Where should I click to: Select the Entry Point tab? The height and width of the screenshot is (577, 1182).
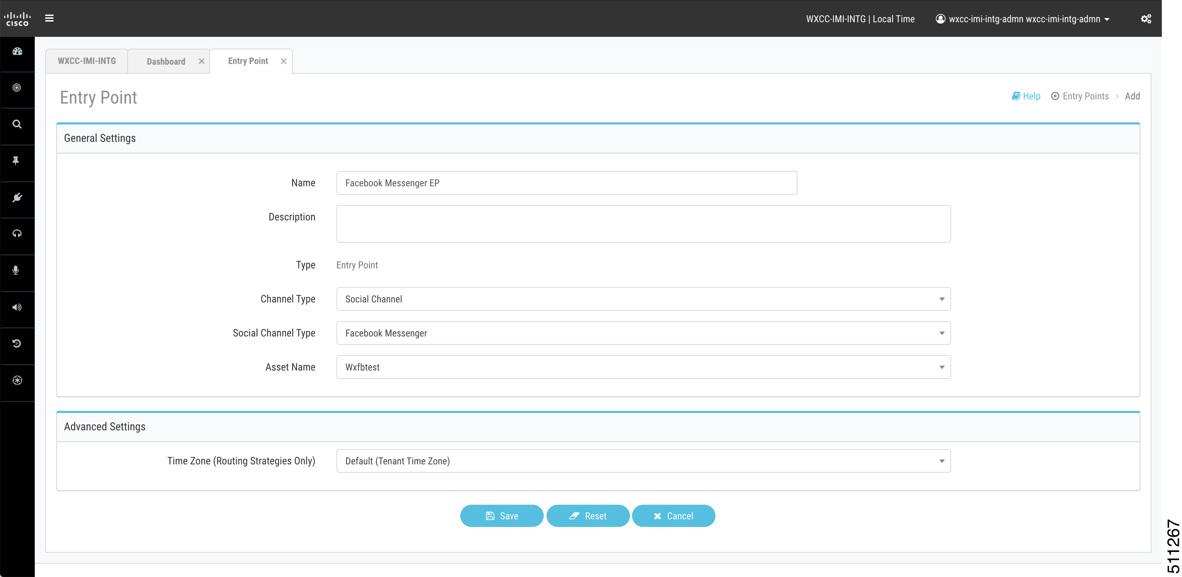248,61
